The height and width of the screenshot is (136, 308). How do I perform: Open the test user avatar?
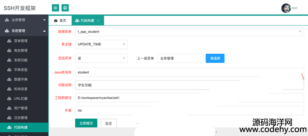(x=286, y=8)
